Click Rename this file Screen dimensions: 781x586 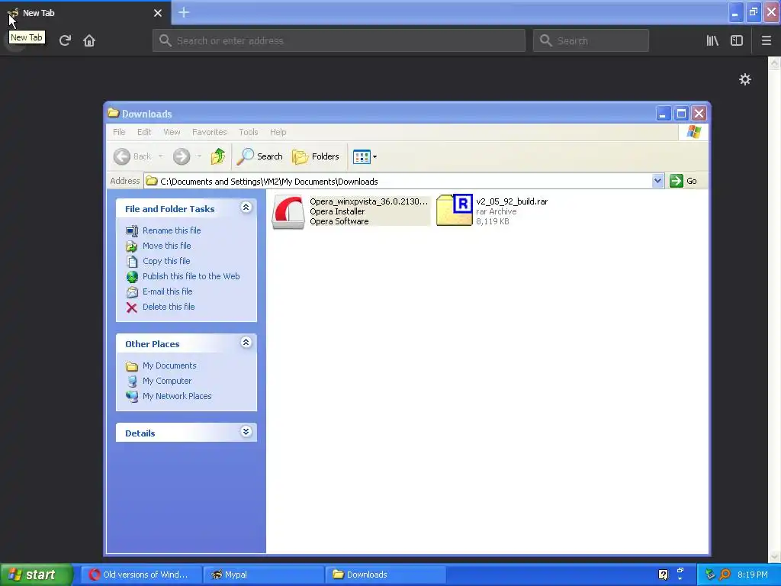(172, 230)
